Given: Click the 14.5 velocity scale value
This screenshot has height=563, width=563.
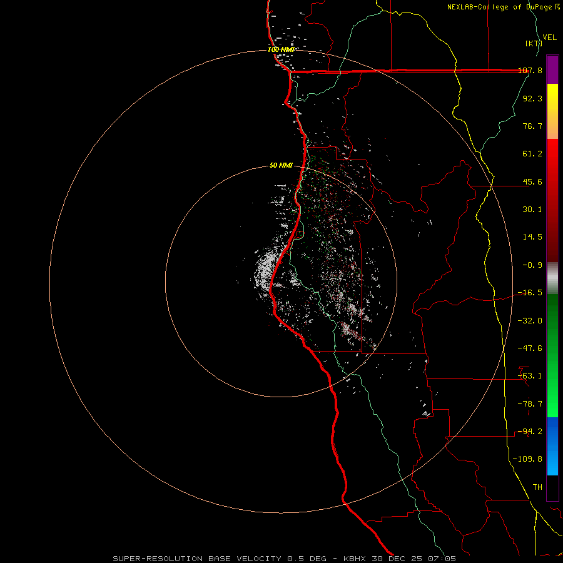Looking at the screenshot, I should (x=532, y=237).
